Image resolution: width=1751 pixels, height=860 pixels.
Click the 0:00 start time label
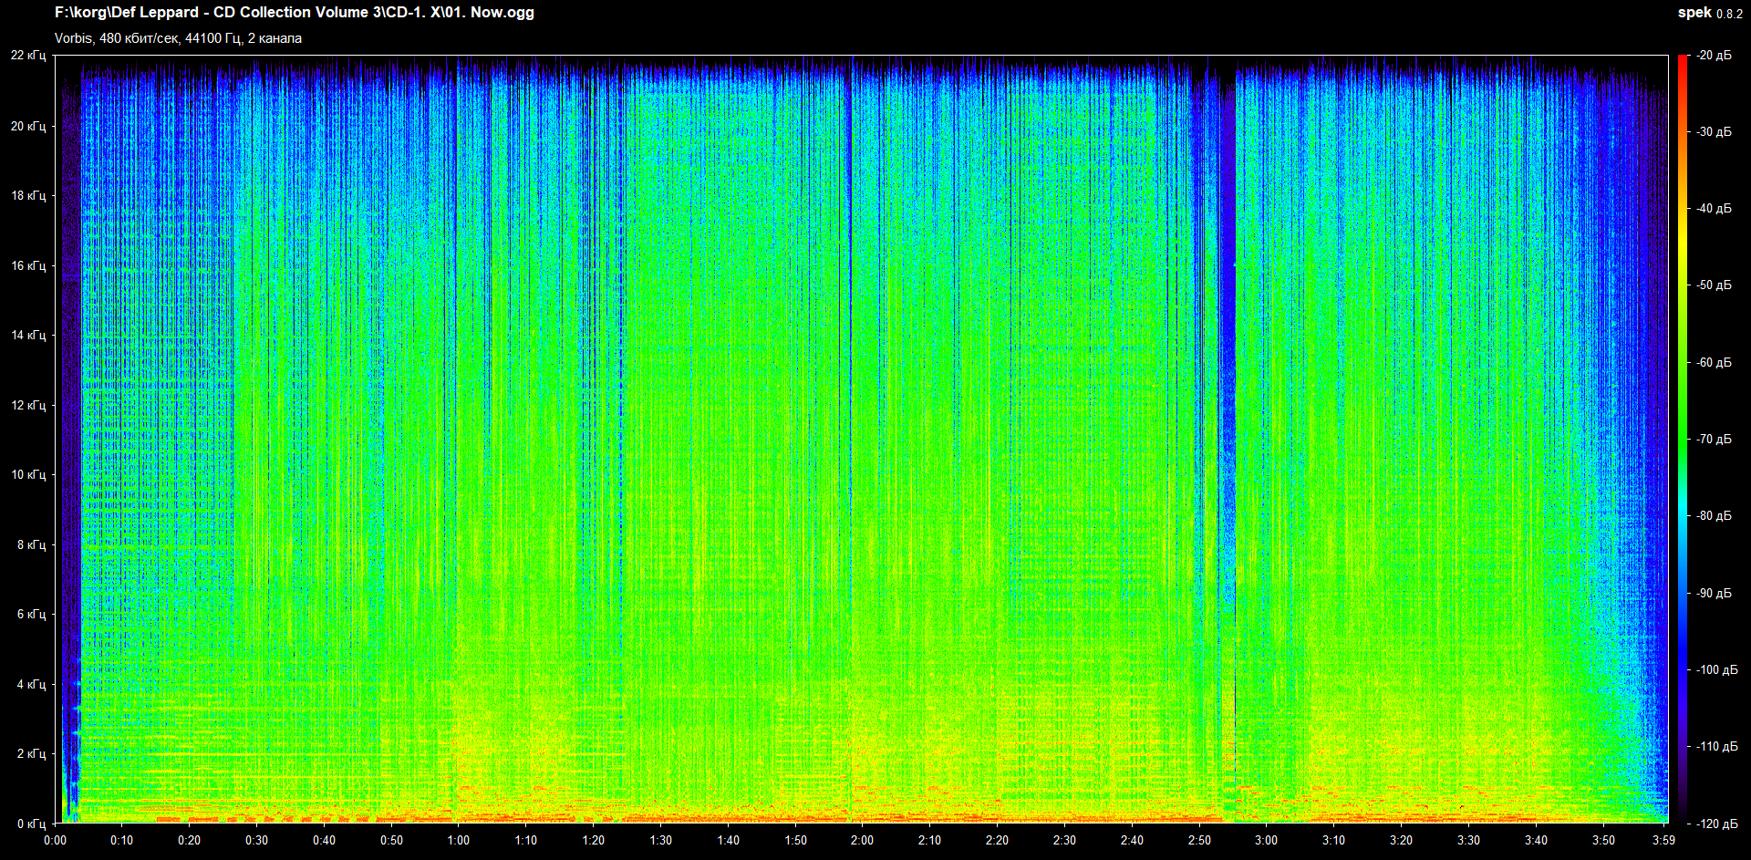(56, 840)
